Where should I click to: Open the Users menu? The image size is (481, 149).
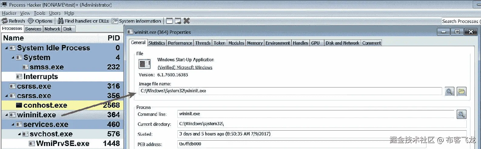point(55,13)
